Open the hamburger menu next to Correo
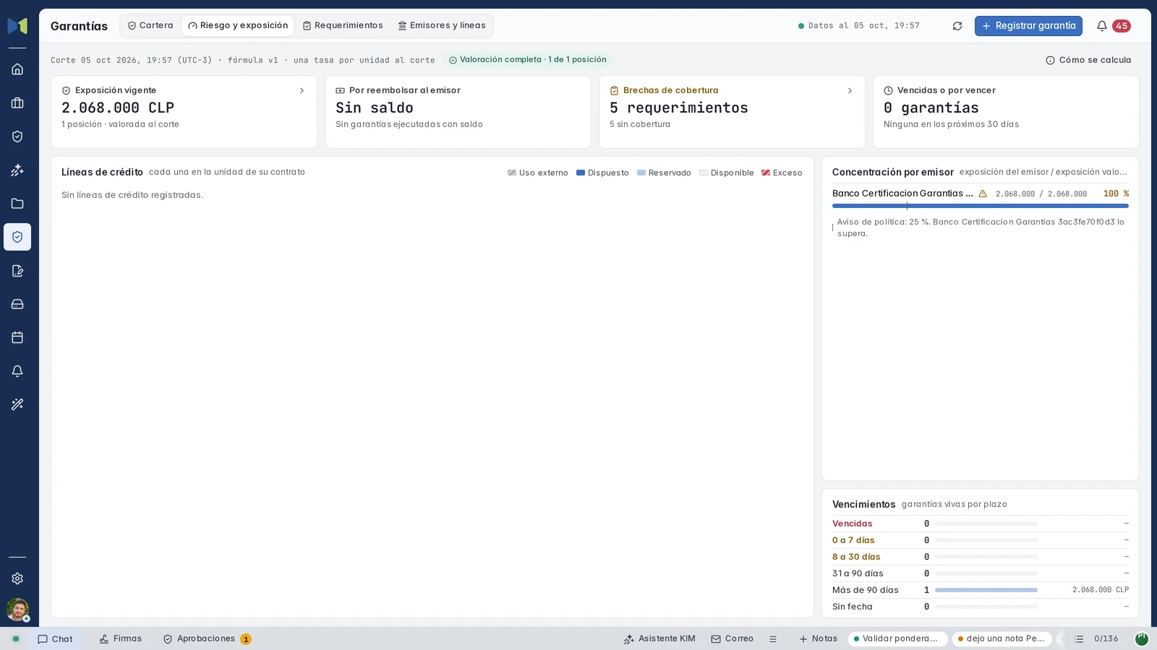The height and width of the screenshot is (650, 1157). point(773,639)
